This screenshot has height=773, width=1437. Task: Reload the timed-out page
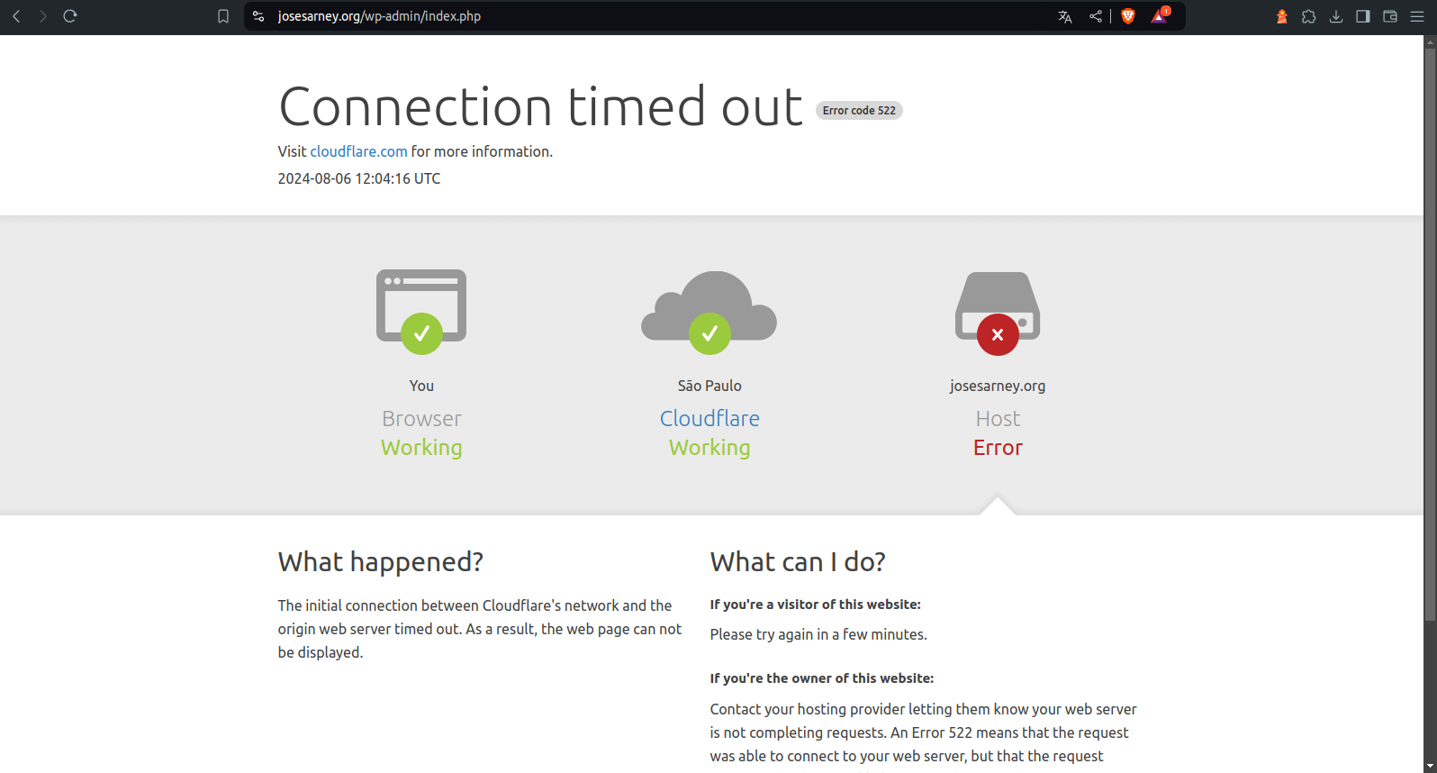click(x=70, y=16)
